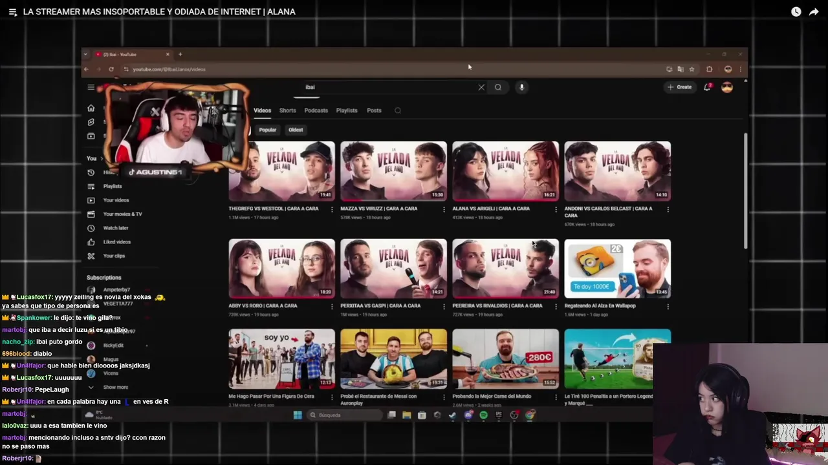828x465 pixels.
Task: Switch to the Posts tab
Action: pos(374,110)
